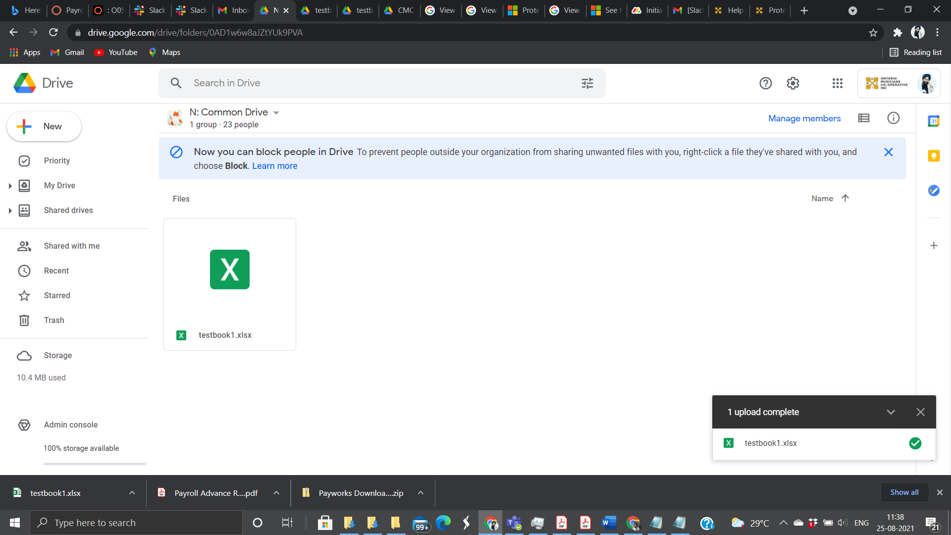Expand My Drive tree
Viewport: 951px width, 535px height.
tap(10, 186)
